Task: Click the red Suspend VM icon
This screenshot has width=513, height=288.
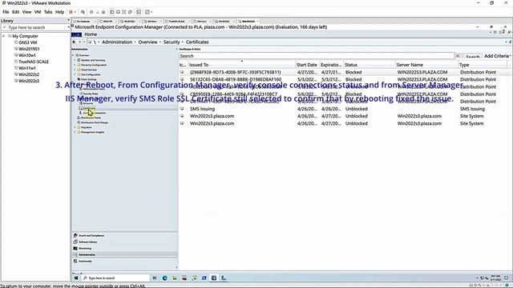Action: pyautogui.click(x=71, y=12)
